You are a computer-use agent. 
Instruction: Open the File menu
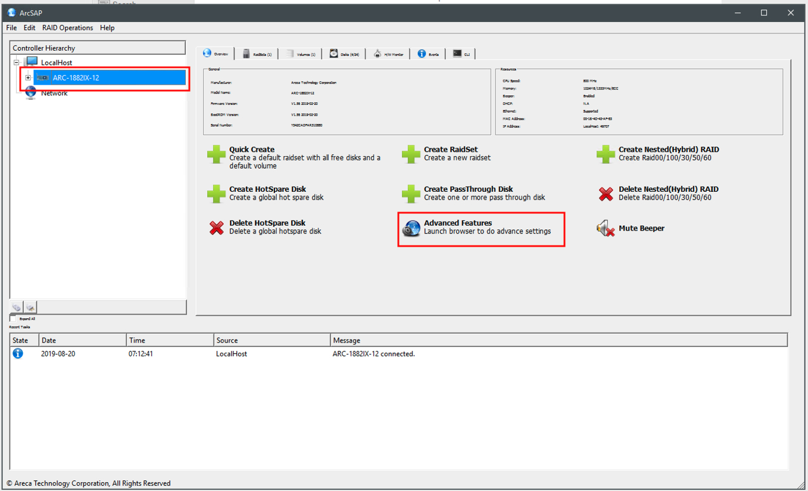tap(11, 28)
